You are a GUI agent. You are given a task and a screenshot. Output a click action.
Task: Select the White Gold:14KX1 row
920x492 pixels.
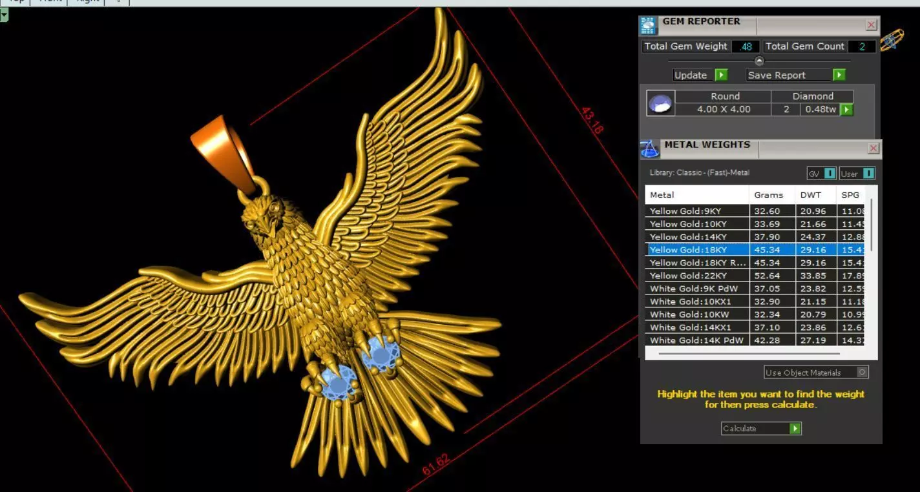[755, 327]
